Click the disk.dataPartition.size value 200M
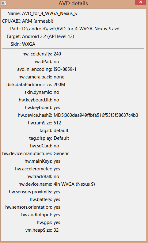This screenshot has height=243, width=148. (59, 85)
